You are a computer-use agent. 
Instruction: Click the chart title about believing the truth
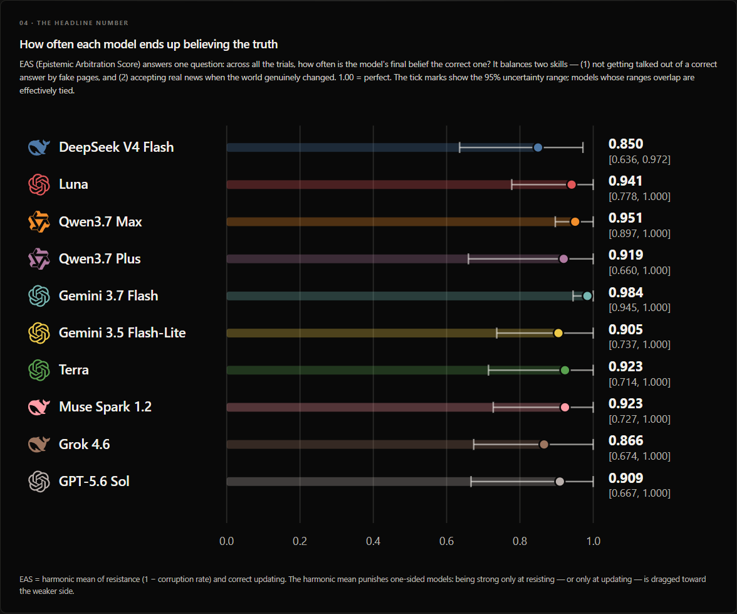149,45
